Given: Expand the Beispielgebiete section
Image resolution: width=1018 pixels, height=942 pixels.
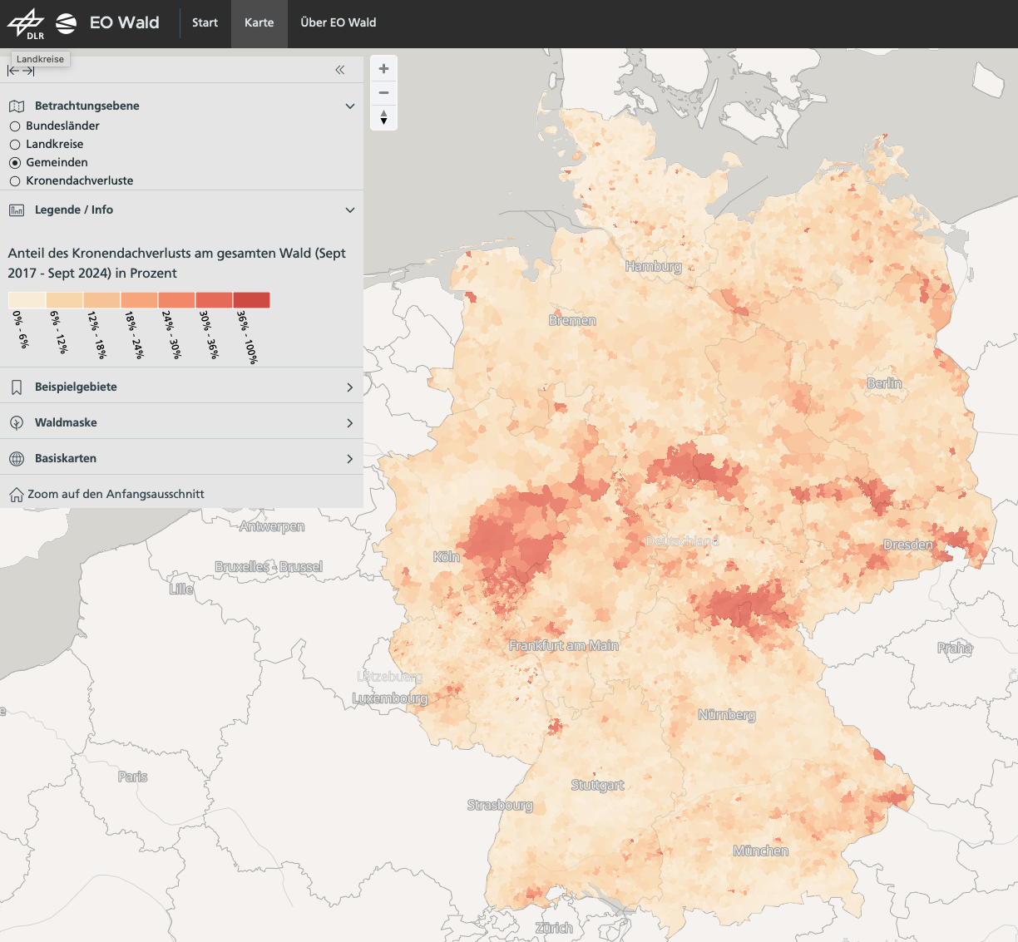Looking at the screenshot, I should [350, 387].
